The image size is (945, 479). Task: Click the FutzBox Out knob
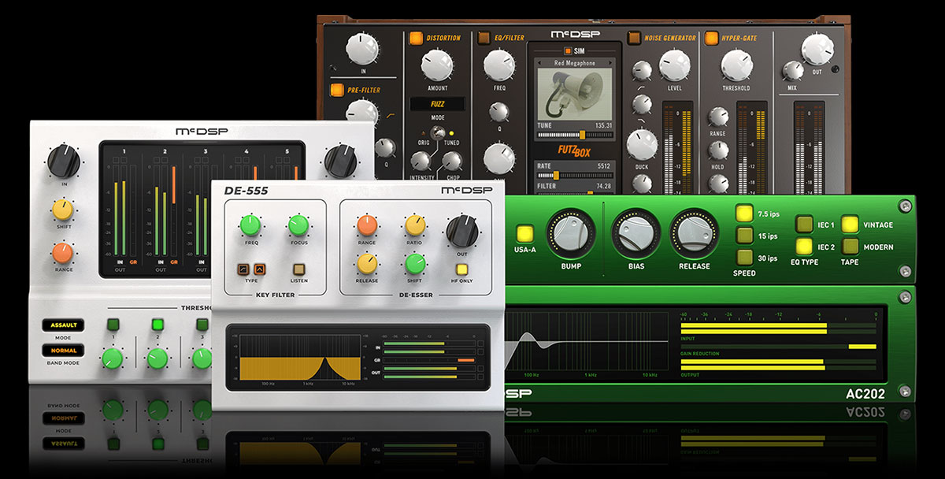817,50
